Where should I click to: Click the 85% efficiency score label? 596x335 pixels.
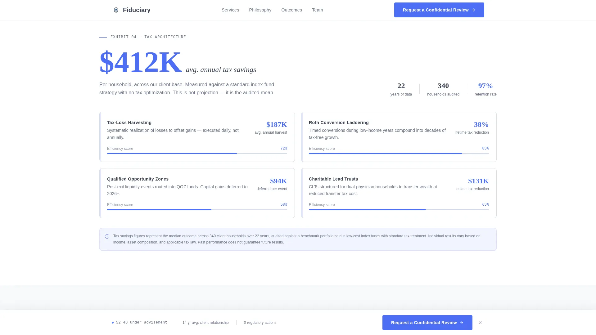click(x=485, y=148)
